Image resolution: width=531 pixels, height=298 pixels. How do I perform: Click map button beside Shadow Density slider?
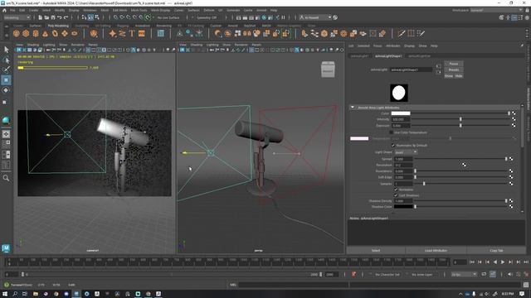[511, 200]
